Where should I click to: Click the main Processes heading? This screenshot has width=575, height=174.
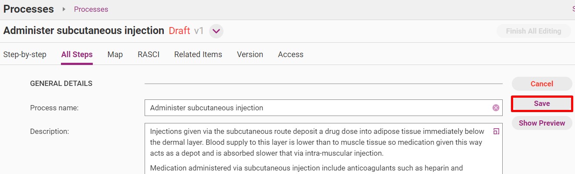point(29,9)
